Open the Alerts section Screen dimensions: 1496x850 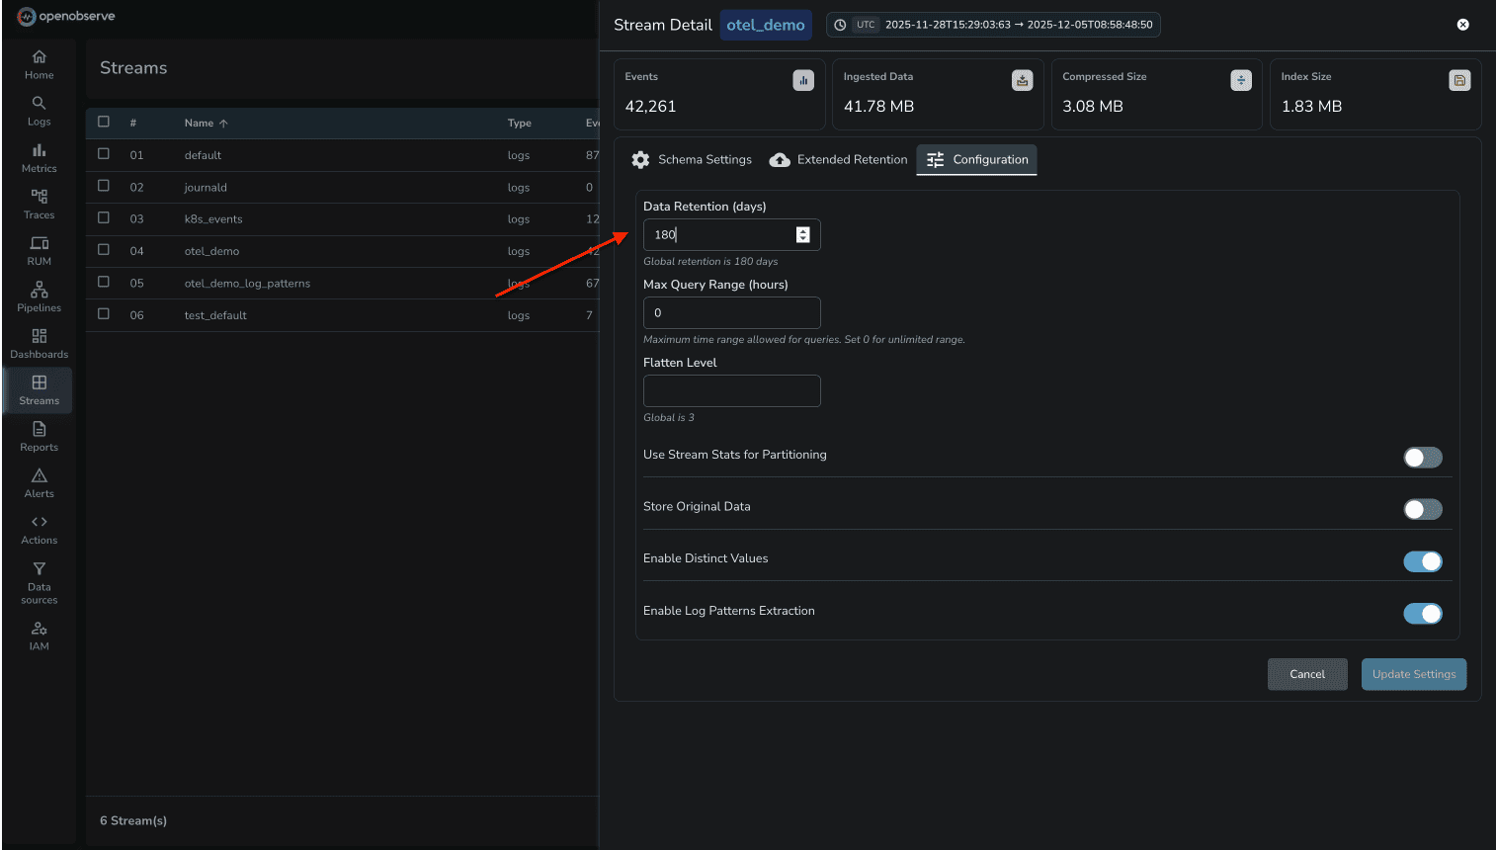[39, 483]
